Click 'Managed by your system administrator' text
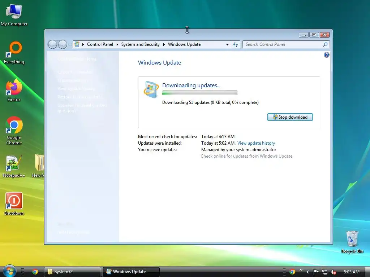The height and width of the screenshot is (277, 370). [x=238, y=150]
